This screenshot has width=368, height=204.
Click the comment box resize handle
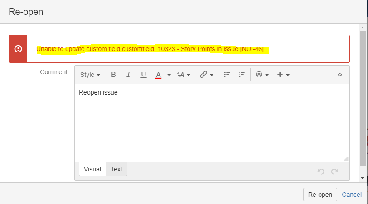(x=346, y=159)
